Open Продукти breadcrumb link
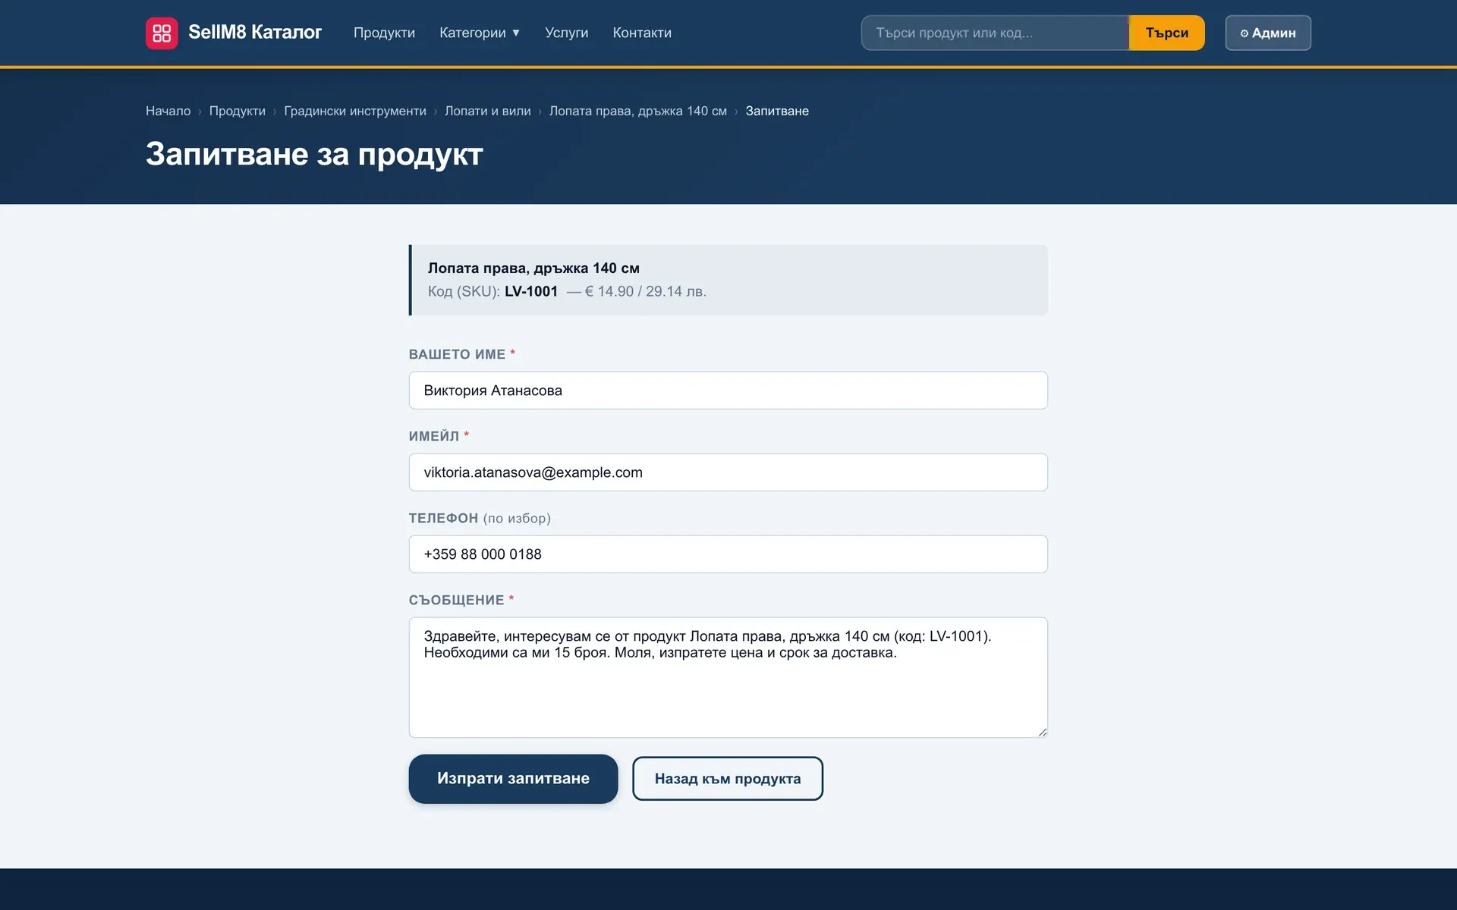 [x=238, y=111]
